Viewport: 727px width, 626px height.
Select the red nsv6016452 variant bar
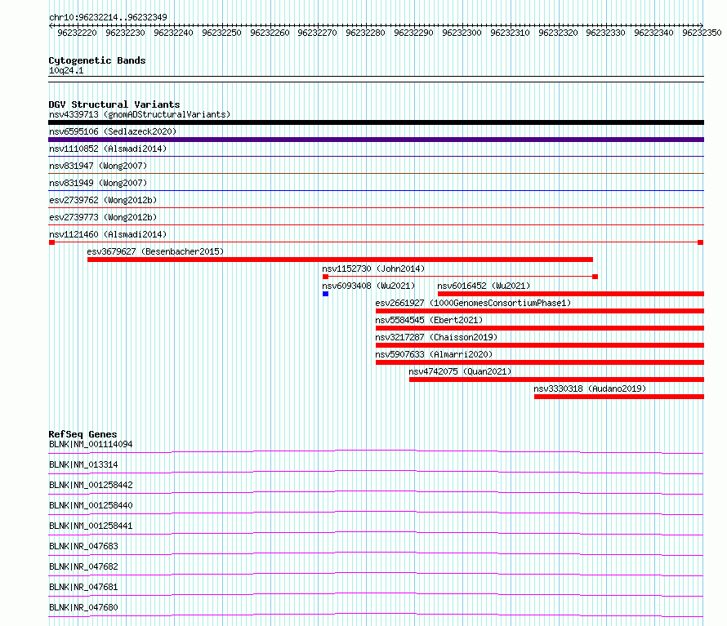571,294
